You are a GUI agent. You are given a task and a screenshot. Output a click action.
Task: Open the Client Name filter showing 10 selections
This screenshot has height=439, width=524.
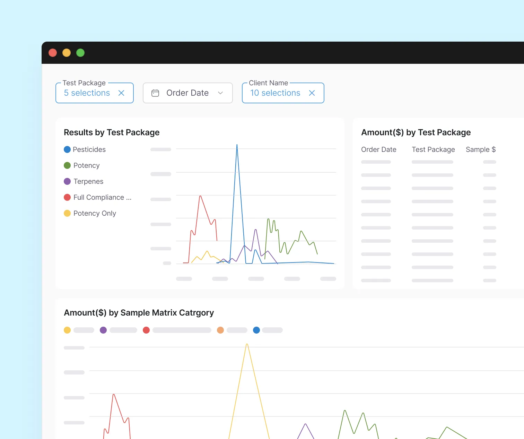click(283, 93)
